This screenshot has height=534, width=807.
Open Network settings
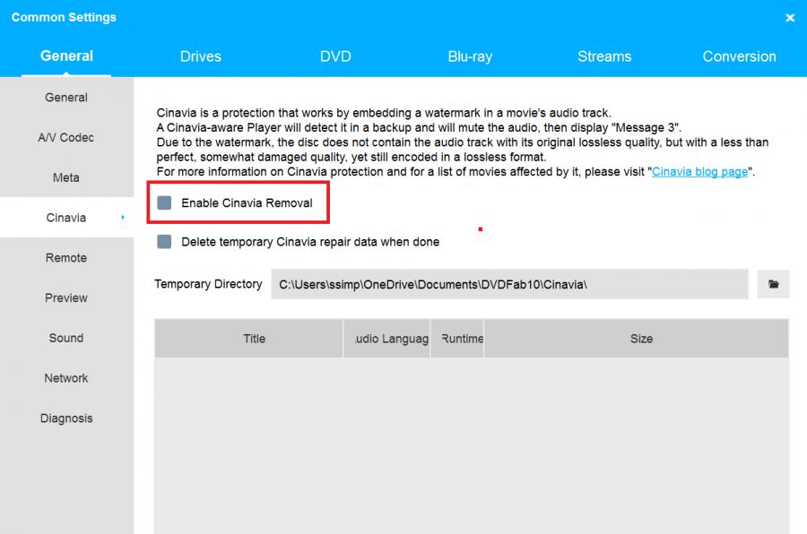pyautogui.click(x=66, y=378)
